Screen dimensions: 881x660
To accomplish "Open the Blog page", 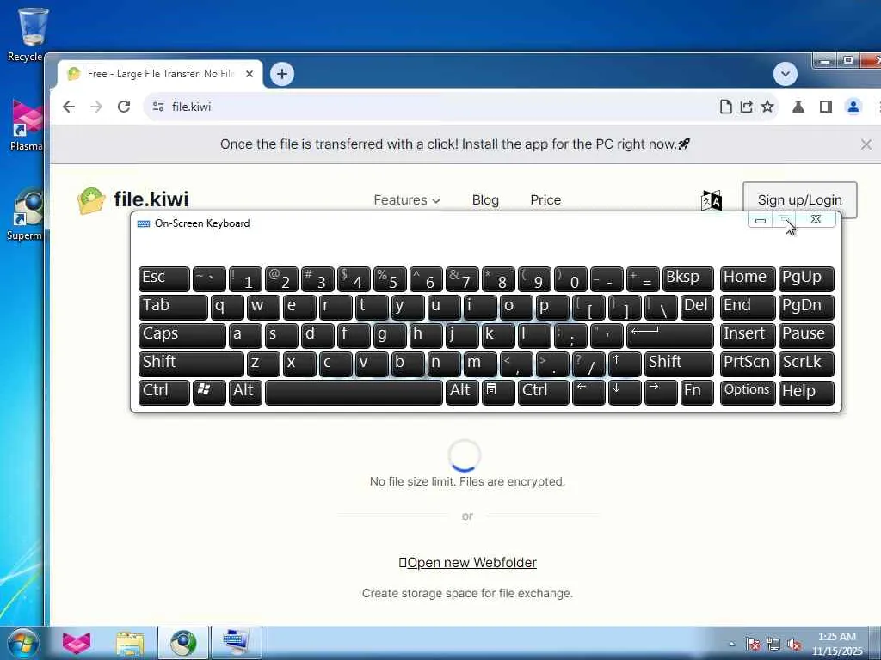I will 485,199.
